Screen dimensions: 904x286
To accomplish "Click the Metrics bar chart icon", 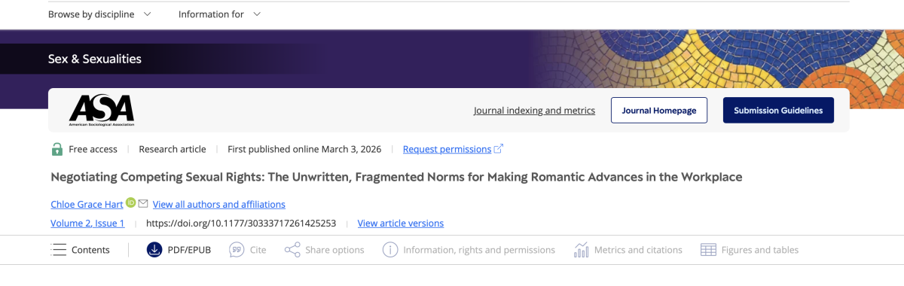I will tap(581, 250).
